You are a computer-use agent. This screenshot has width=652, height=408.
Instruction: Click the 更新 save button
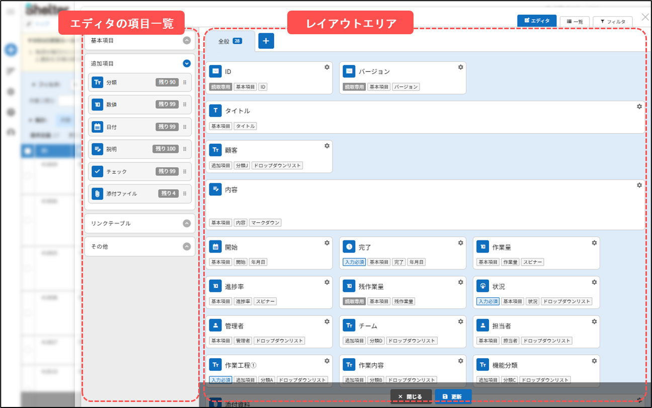453,396
